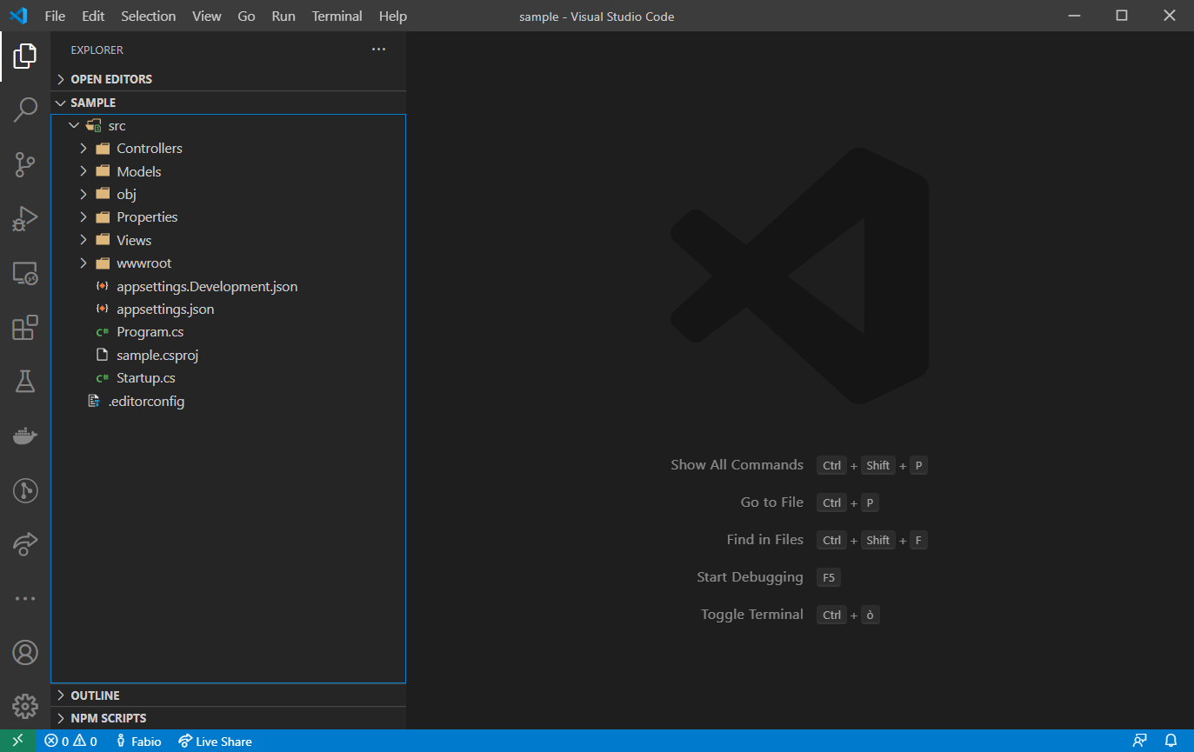The width and height of the screenshot is (1194, 752).
Task: Open the Terminal menu
Action: coord(337,16)
